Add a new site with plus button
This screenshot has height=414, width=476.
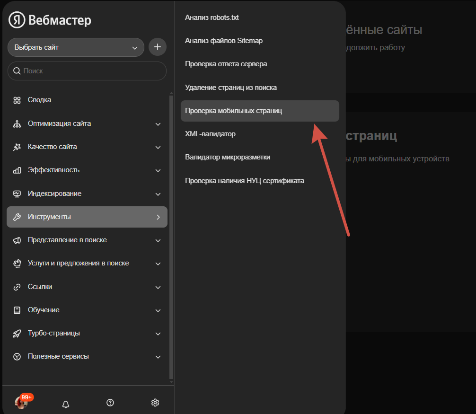(157, 47)
